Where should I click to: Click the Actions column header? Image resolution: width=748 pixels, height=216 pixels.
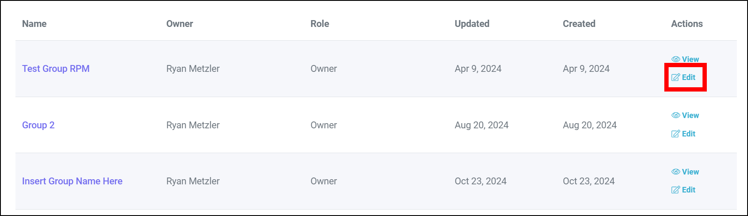[x=687, y=24]
